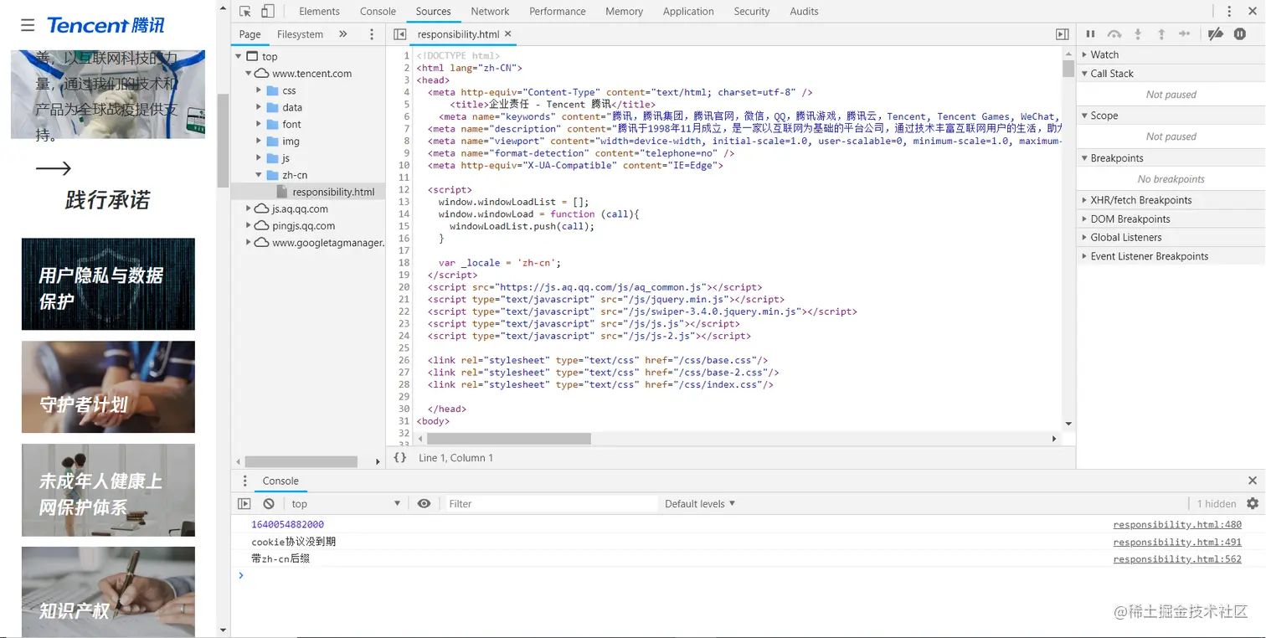Screen dimensions: 1266x638
Task: Open the Network tab
Action: (x=490, y=12)
